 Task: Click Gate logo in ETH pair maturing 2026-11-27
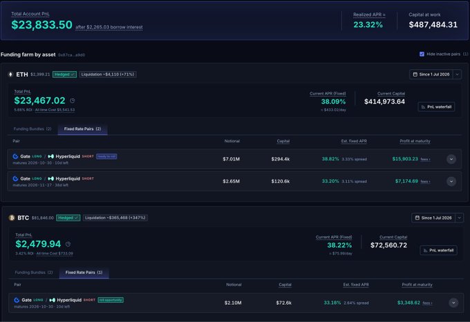tap(15, 178)
